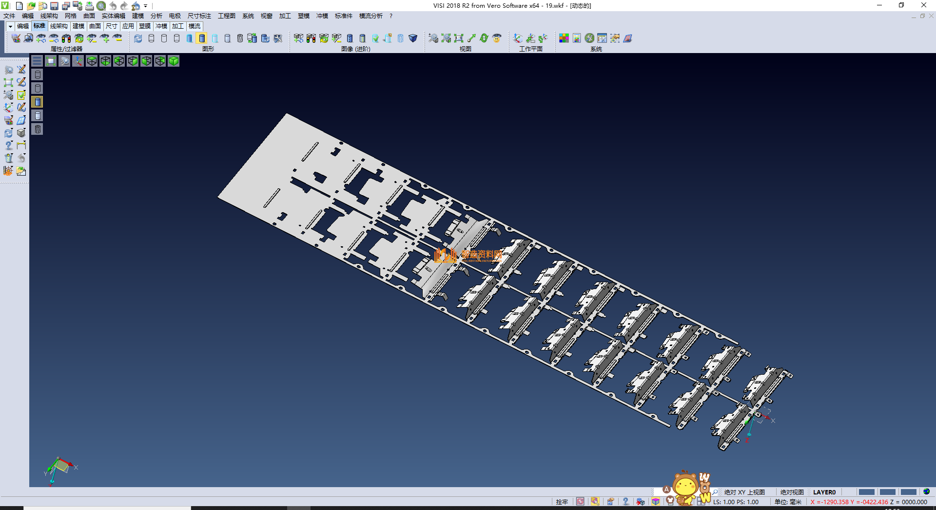Toggle the selected cylinder mode in viewport sidebar
936x510 pixels.
pyautogui.click(x=38, y=102)
